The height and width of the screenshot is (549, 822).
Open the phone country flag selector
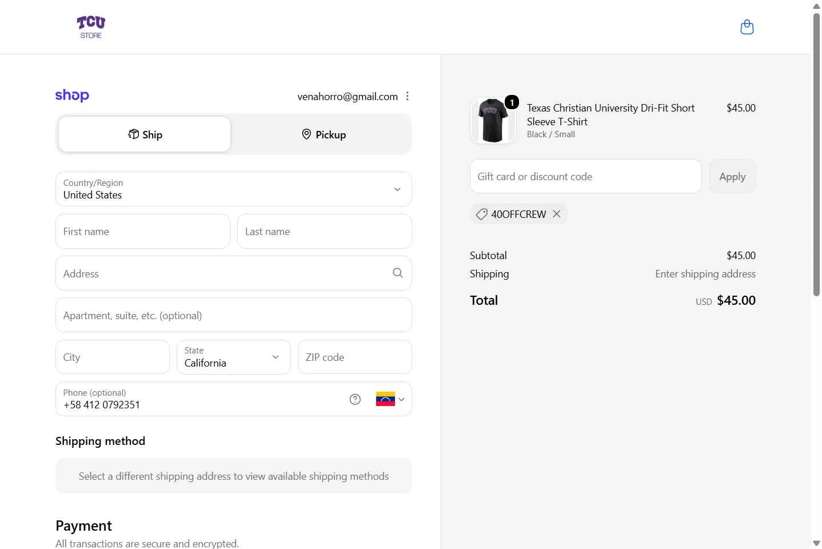(390, 399)
